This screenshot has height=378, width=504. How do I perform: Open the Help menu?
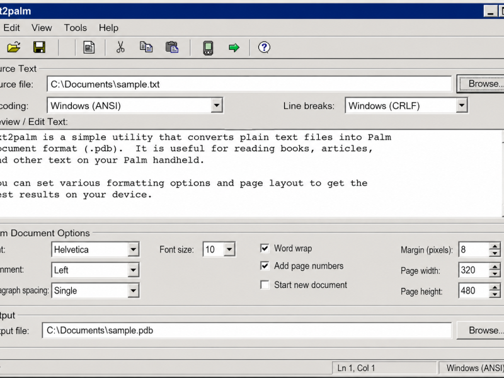pyautogui.click(x=108, y=28)
